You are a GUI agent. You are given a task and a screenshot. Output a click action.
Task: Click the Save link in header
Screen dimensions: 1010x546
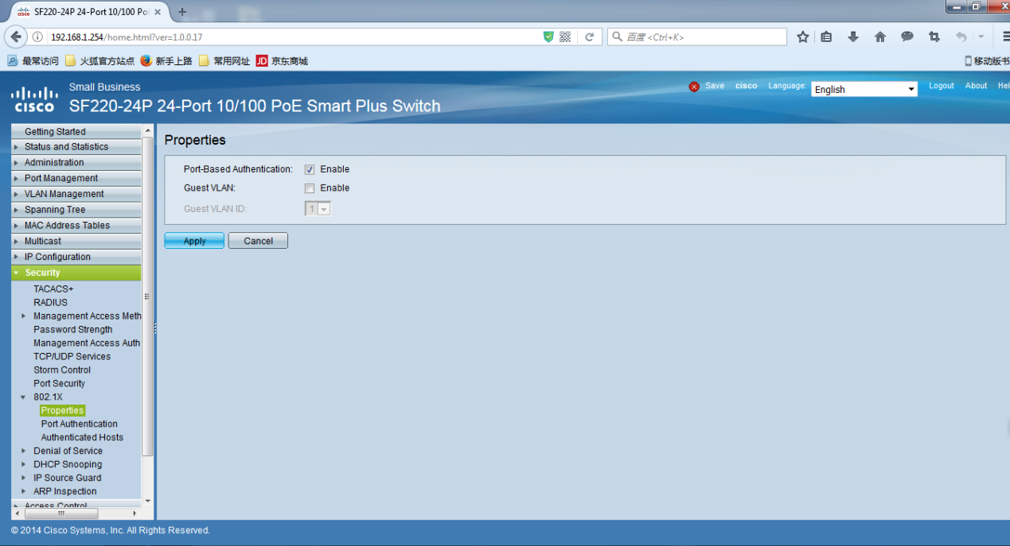[715, 86]
